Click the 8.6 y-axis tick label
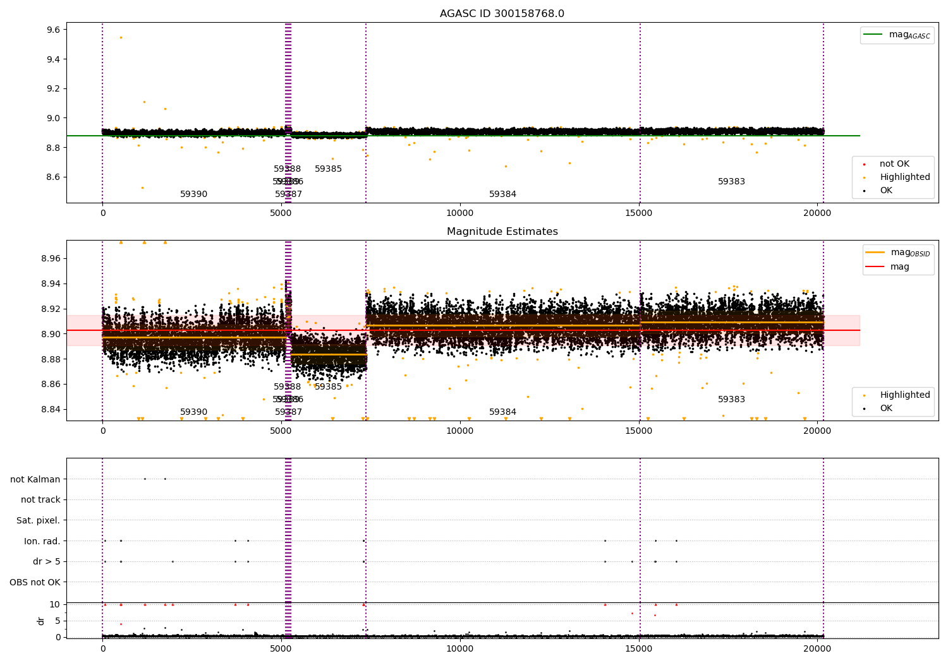Viewport: 948px width, 663px height. click(54, 177)
